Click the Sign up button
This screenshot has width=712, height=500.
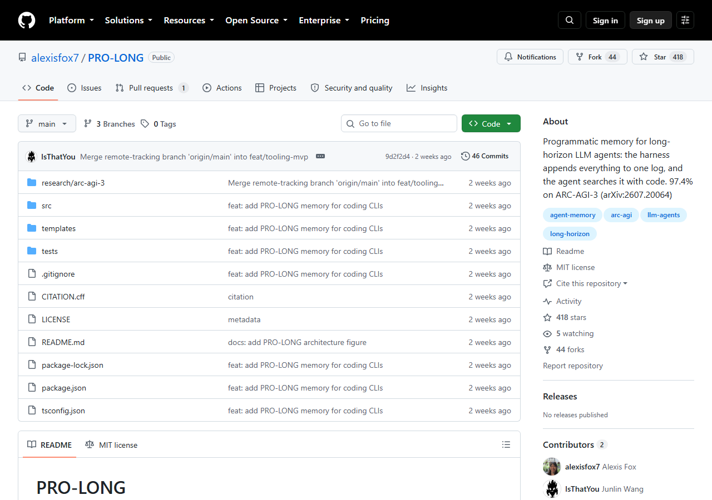(651, 21)
